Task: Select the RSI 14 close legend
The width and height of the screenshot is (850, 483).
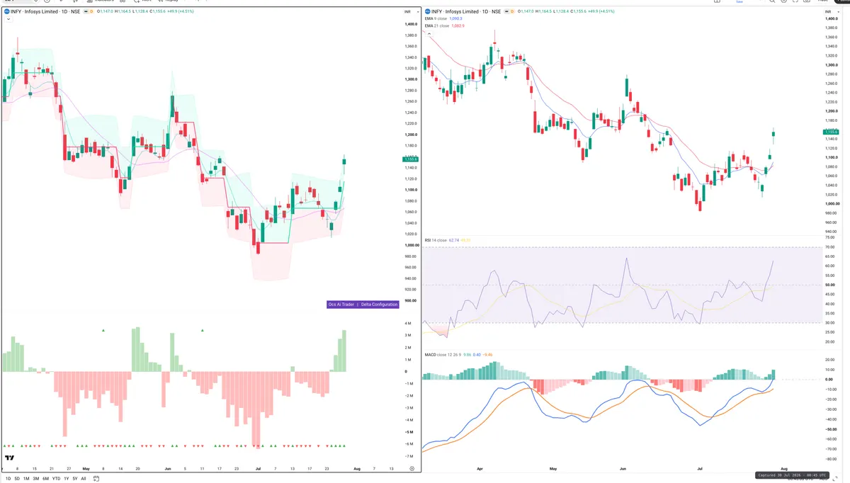Action: [x=436, y=241]
